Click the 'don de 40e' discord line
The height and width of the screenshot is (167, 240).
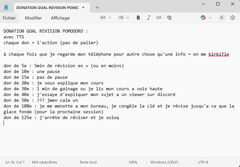(89, 95)
